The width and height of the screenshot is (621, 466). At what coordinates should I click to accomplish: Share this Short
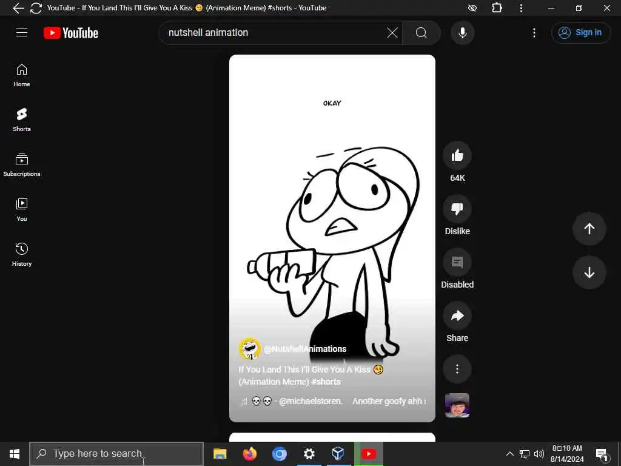click(x=457, y=316)
